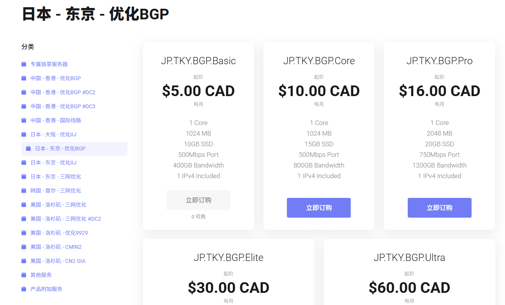Order the JP.TKY.BGP.Core plan
The width and height of the screenshot is (505, 305).
coord(318,208)
